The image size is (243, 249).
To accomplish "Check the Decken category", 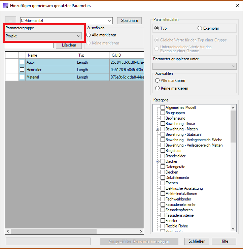I will point(163,172).
